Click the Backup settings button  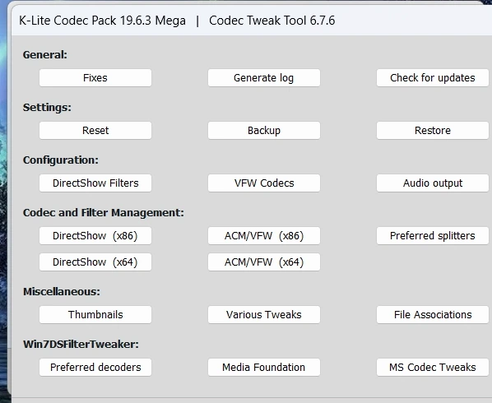point(264,131)
